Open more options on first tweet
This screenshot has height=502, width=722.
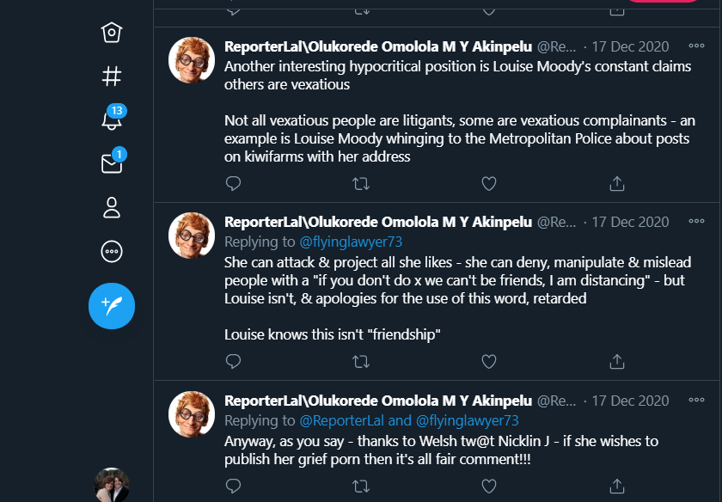click(x=696, y=46)
